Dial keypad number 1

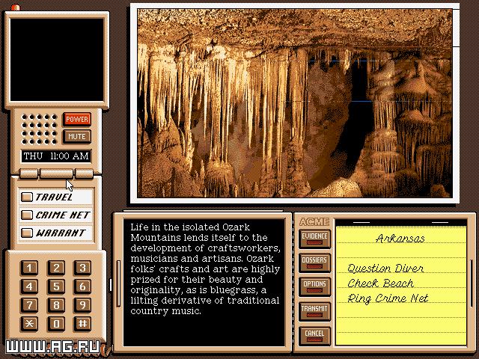point(30,268)
